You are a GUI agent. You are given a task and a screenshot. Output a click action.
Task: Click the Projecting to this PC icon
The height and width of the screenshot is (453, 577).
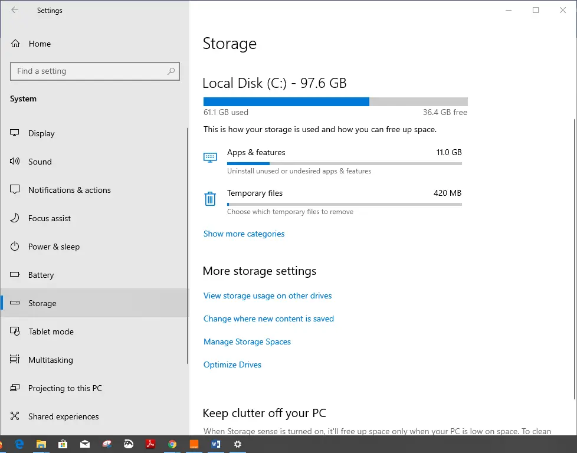coord(15,388)
